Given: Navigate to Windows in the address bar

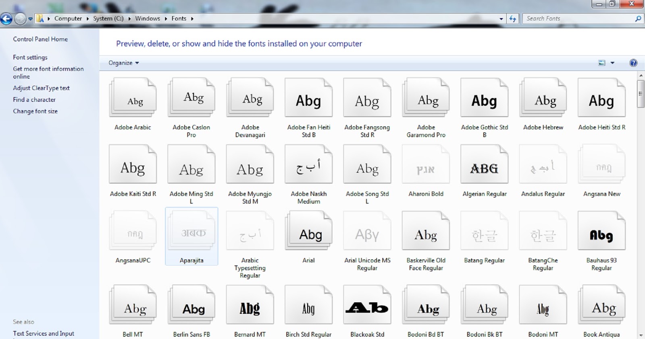Looking at the screenshot, I should [148, 18].
